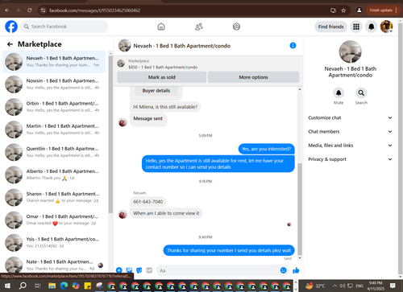The height and width of the screenshot is (292, 403).
Task: Click Mark as sold button
Action: tap(162, 77)
